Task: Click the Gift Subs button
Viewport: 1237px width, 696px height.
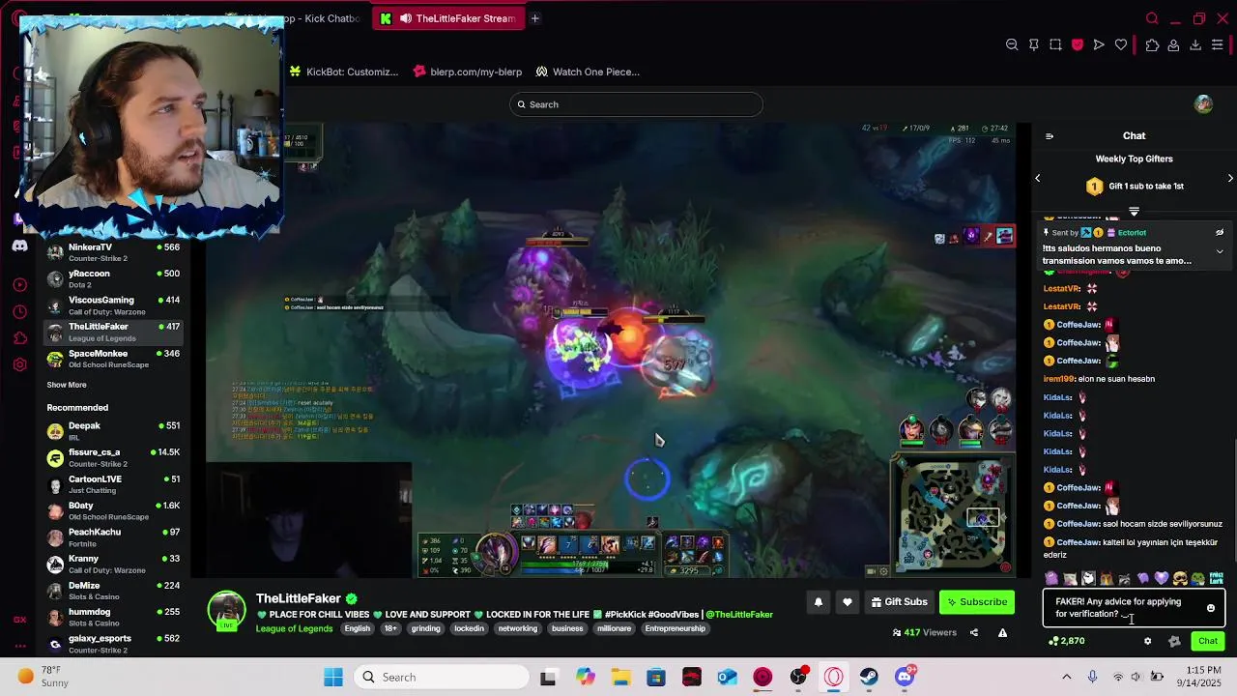Action: (899, 602)
